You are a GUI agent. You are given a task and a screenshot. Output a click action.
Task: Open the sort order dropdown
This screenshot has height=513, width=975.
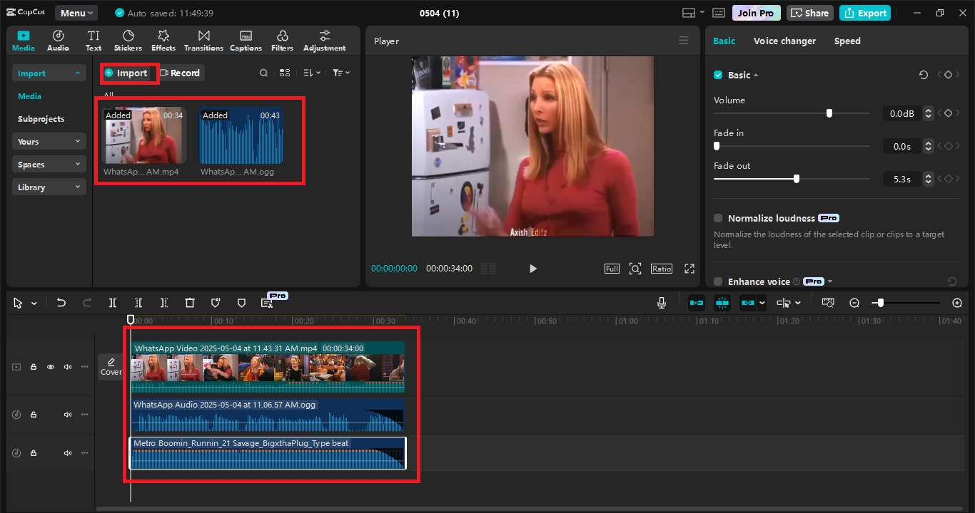312,73
